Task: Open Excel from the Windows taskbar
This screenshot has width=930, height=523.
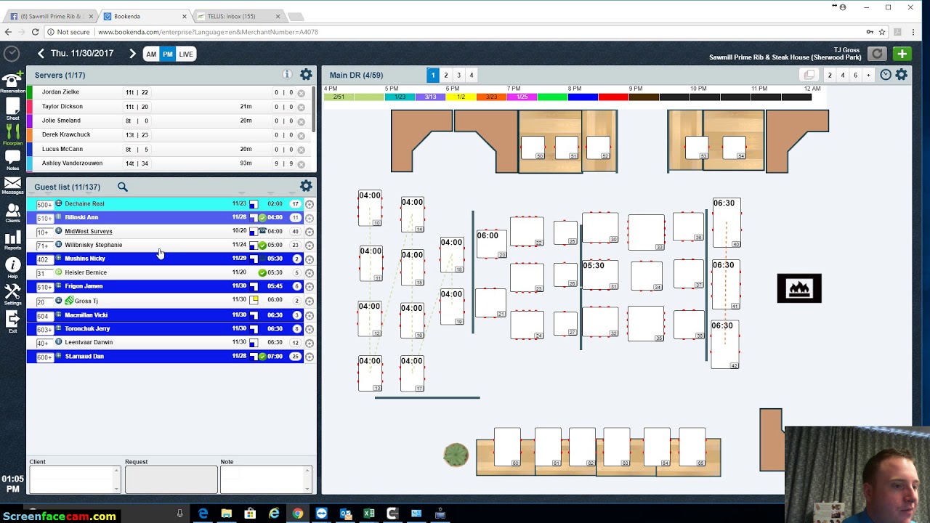Action: pos(368,514)
